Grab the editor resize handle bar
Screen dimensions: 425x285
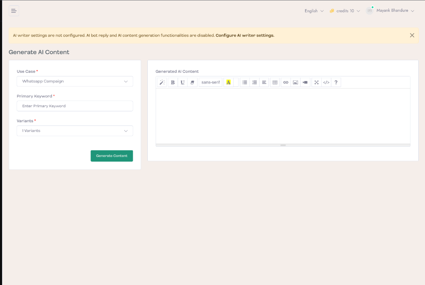click(283, 145)
